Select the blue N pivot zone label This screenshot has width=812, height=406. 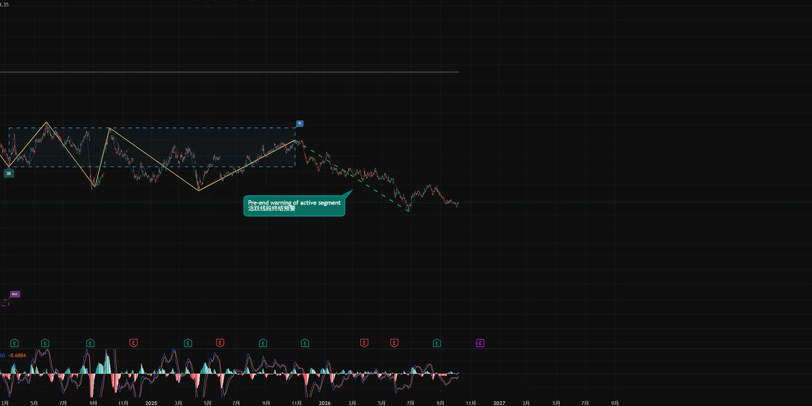[299, 123]
